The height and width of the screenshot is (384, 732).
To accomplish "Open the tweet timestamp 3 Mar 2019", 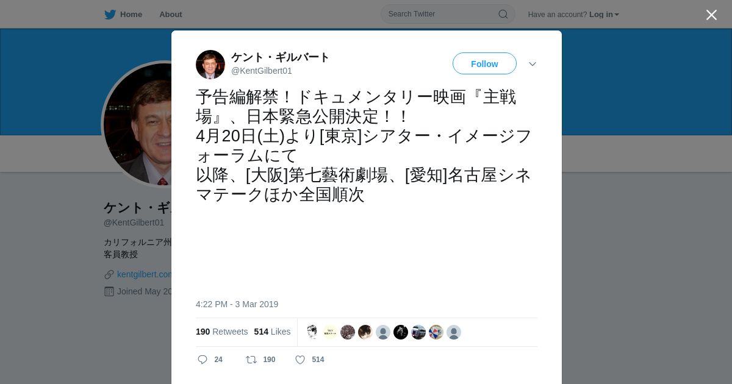I will tap(237, 304).
